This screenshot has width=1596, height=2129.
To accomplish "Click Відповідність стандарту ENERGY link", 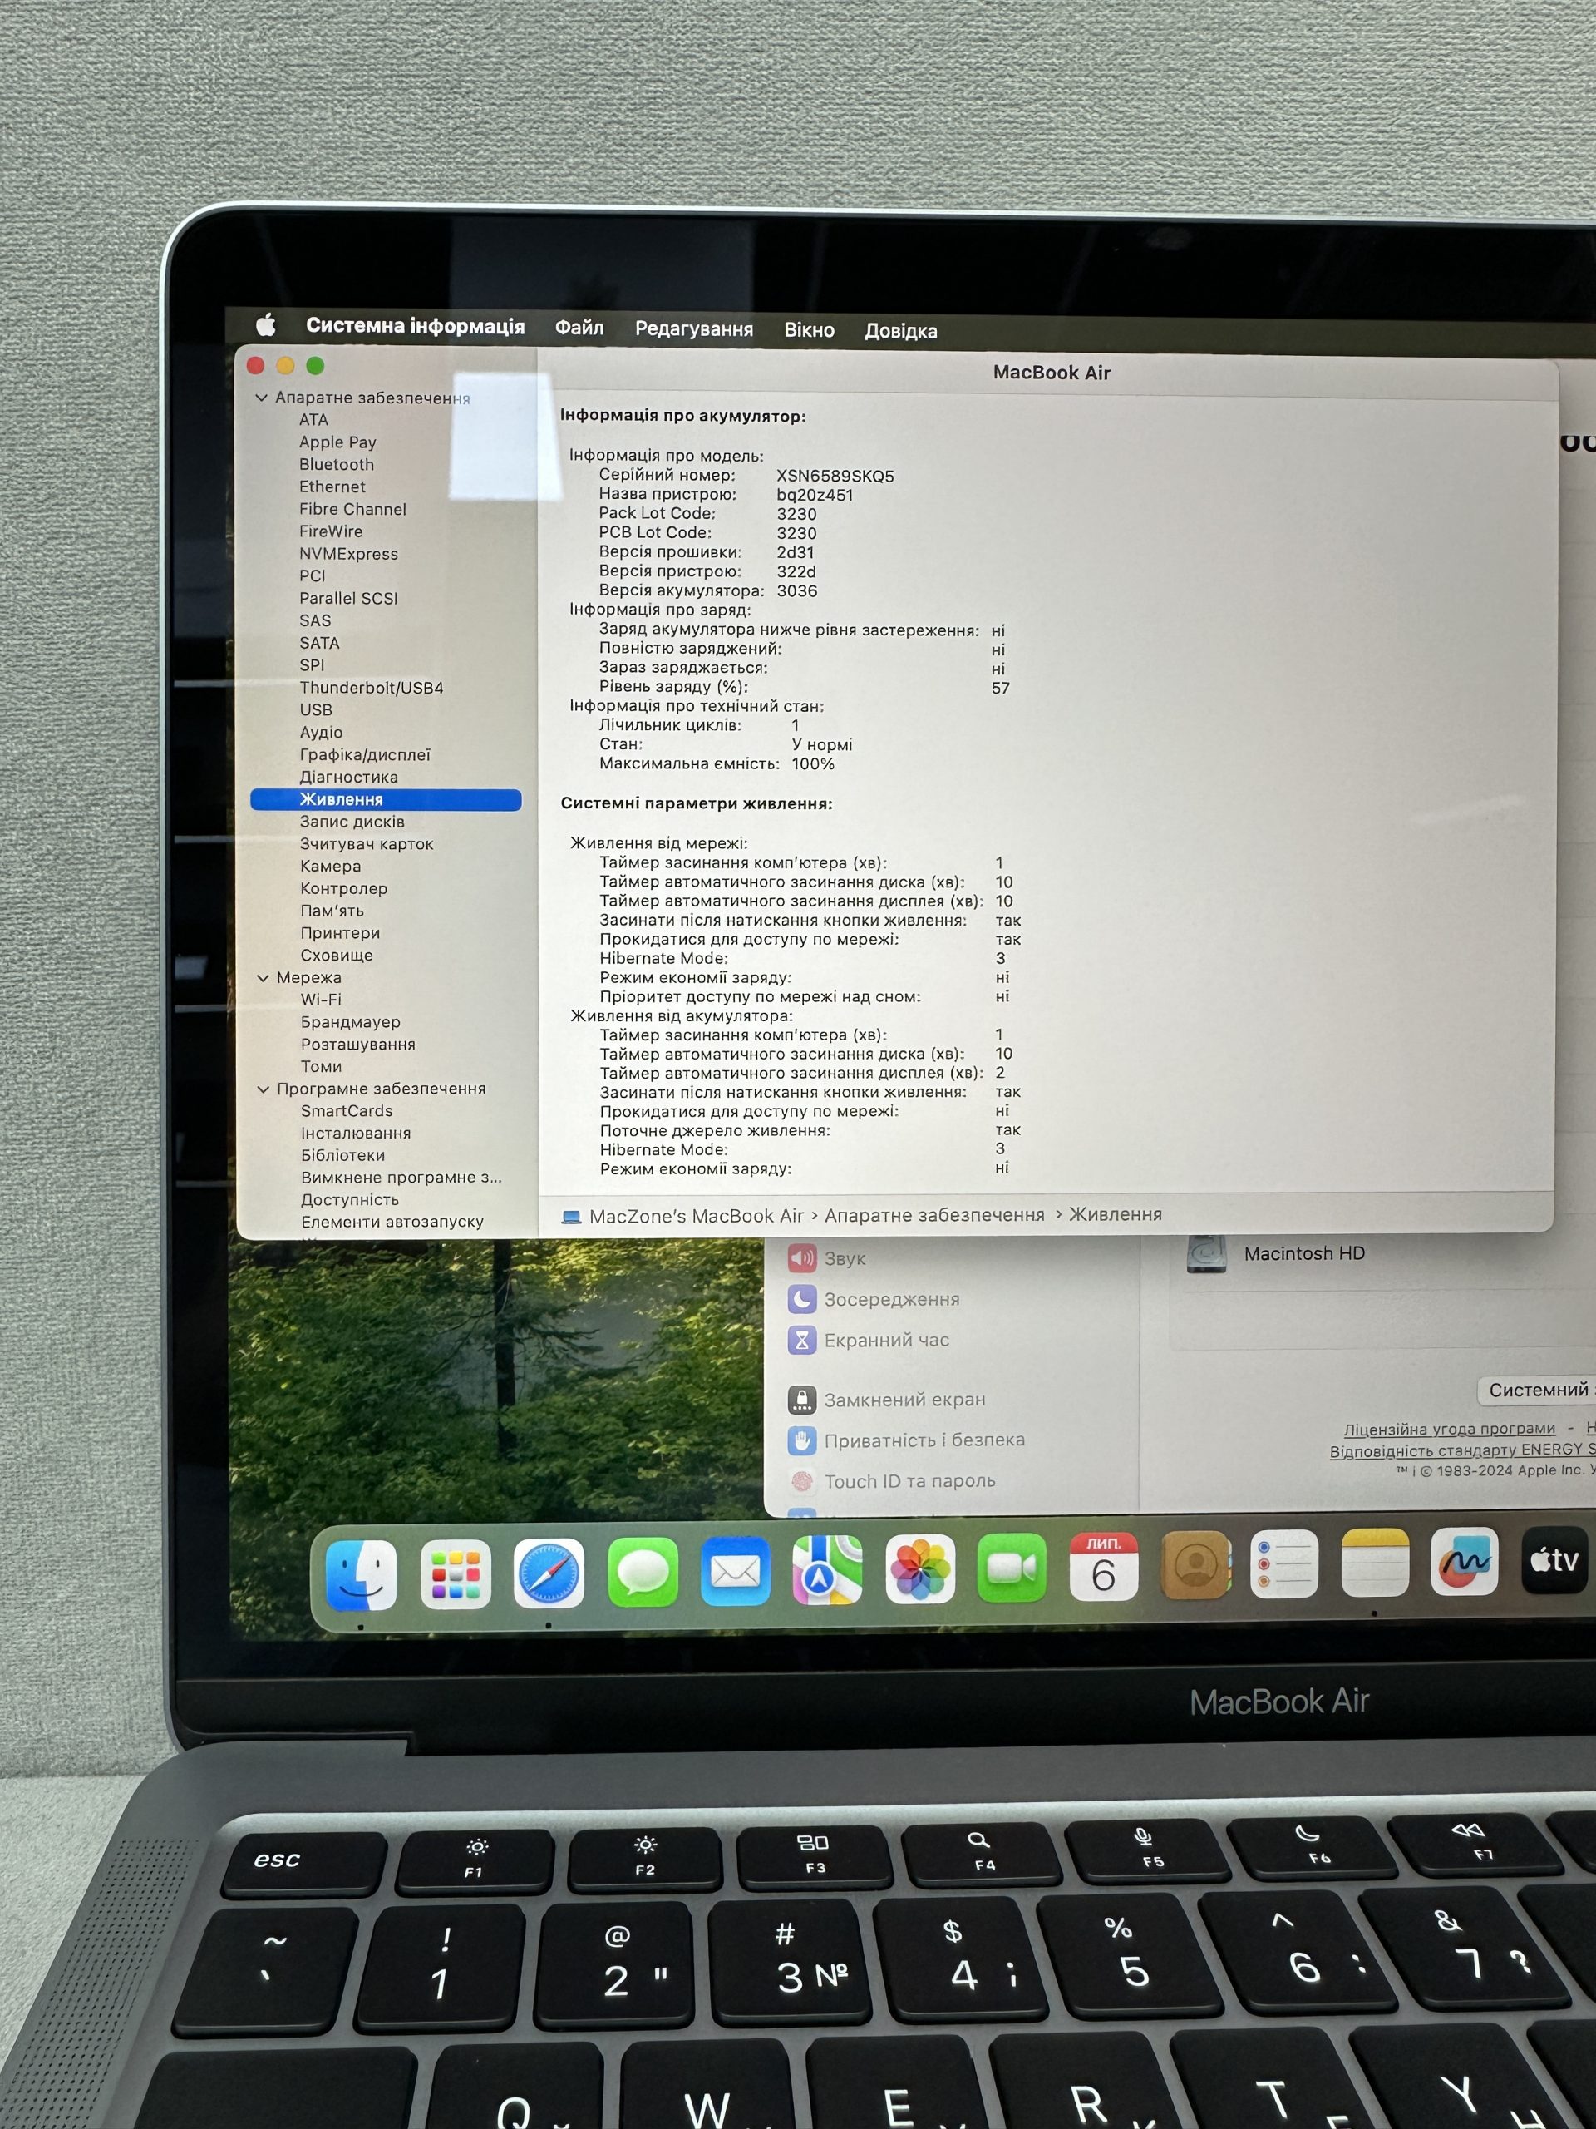I will coord(1462,1450).
